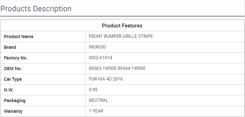Click the Product Name label cell

click(x=43, y=37)
